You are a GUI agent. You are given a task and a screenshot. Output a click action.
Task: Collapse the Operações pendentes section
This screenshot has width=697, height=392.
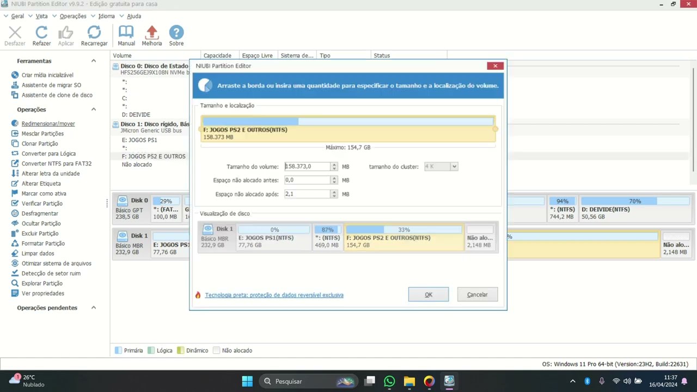click(x=94, y=308)
